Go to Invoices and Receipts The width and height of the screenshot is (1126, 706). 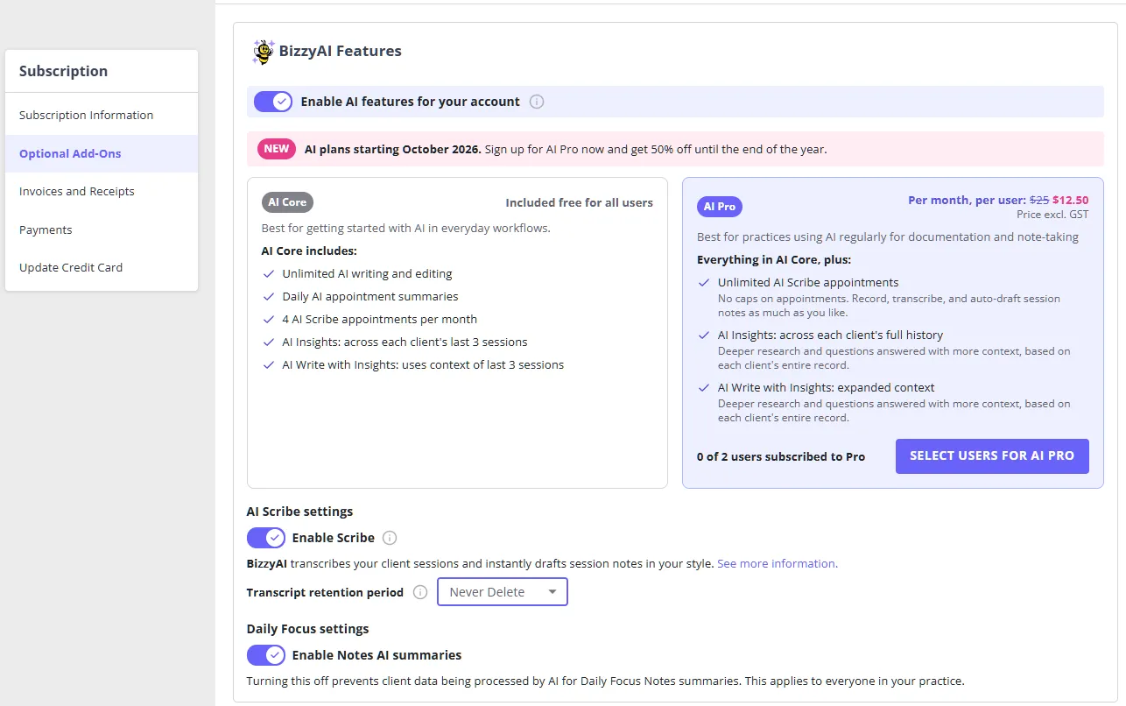point(102,191)
